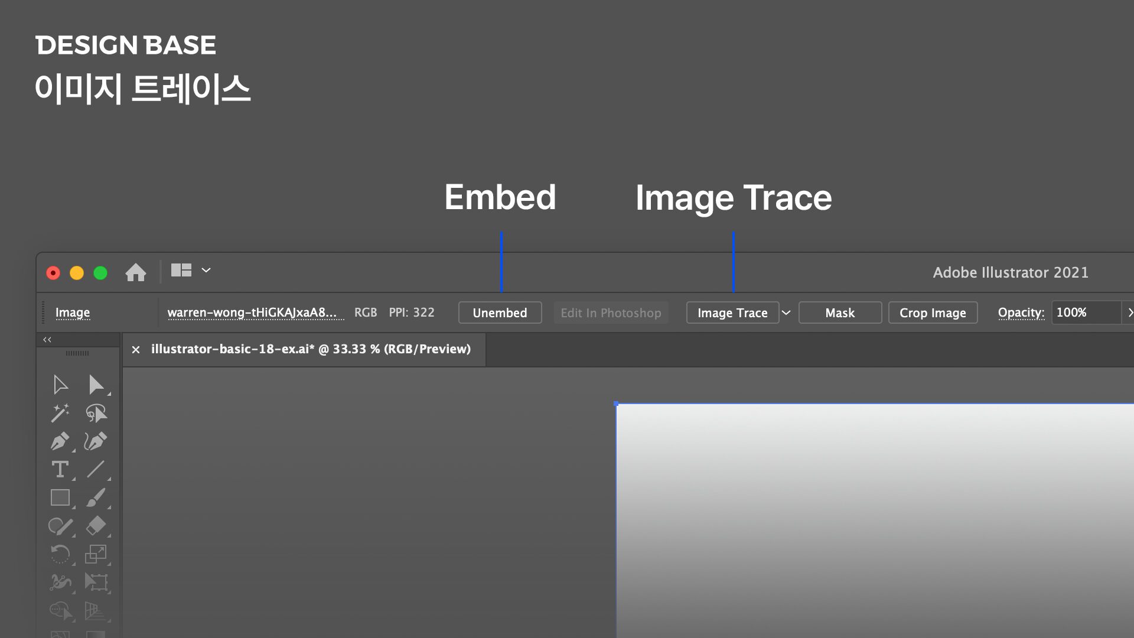Screen dimensions: 1134x638
Task: Select the Shape Builder tool
Action: tap(60, 610)
